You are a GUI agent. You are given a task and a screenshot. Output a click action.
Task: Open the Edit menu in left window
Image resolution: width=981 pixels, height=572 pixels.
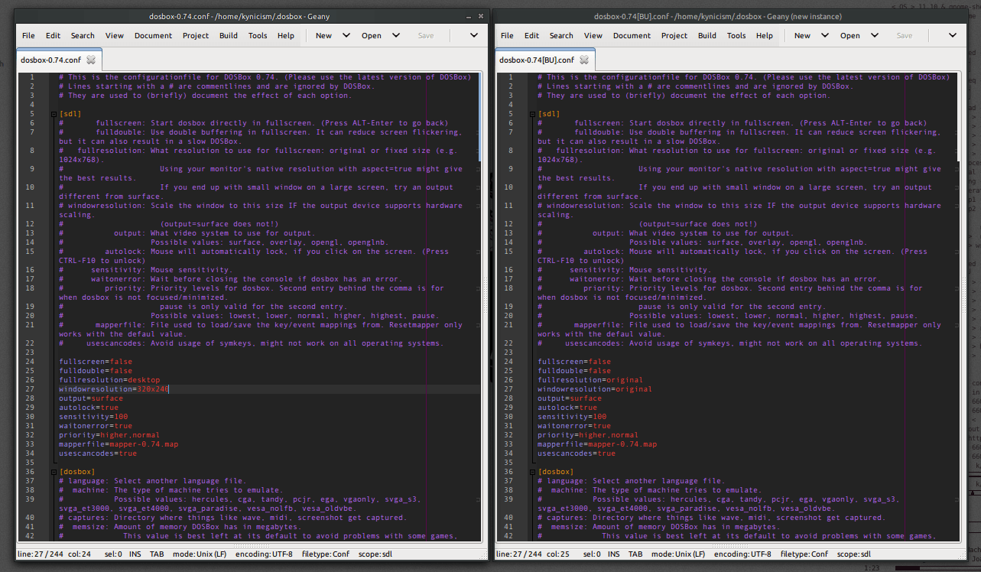53,36
